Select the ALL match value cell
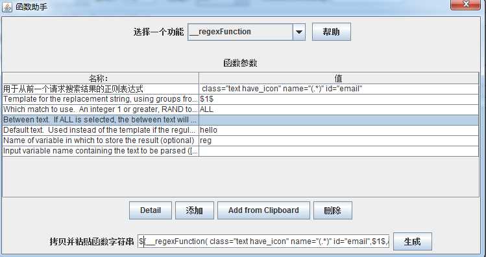Screen dimensions: 486x257 pyautogui.click(x=339, y=110)
